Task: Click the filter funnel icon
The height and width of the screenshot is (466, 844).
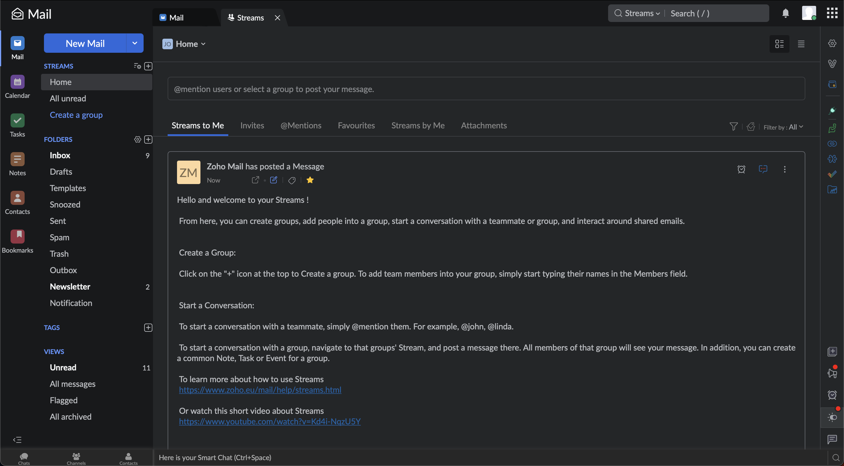Action: [734, 127]
